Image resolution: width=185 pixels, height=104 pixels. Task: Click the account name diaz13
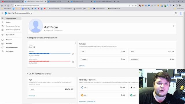[32, 47]
